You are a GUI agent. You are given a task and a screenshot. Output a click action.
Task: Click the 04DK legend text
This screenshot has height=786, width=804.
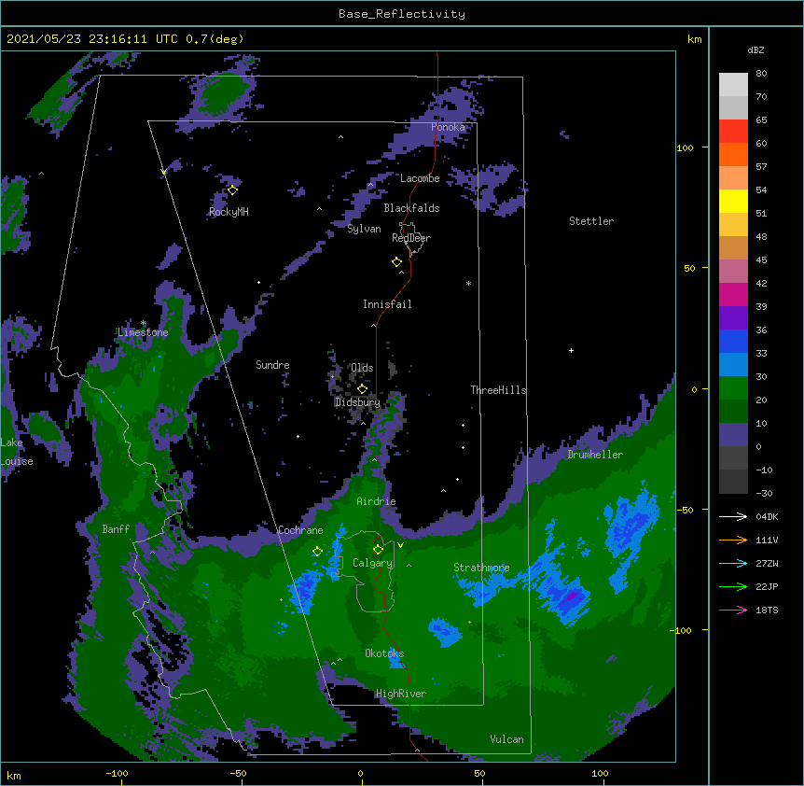(x=767, y=516)
